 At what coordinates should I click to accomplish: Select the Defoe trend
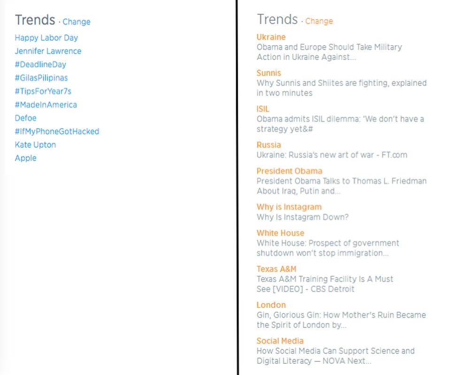tap(25, 118)
